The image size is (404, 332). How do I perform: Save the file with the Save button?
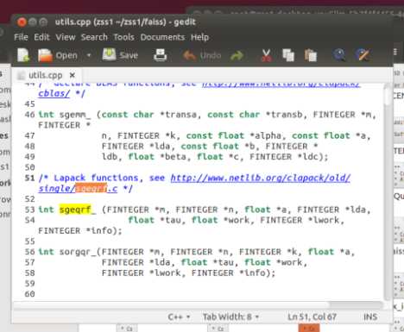(x=120, y=54)
